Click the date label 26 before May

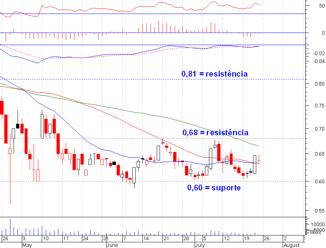point(5,238)
